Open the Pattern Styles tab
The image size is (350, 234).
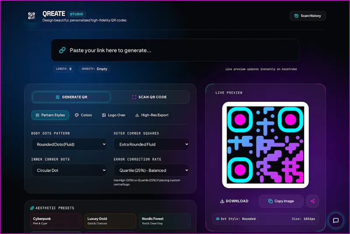pos(50,115)
